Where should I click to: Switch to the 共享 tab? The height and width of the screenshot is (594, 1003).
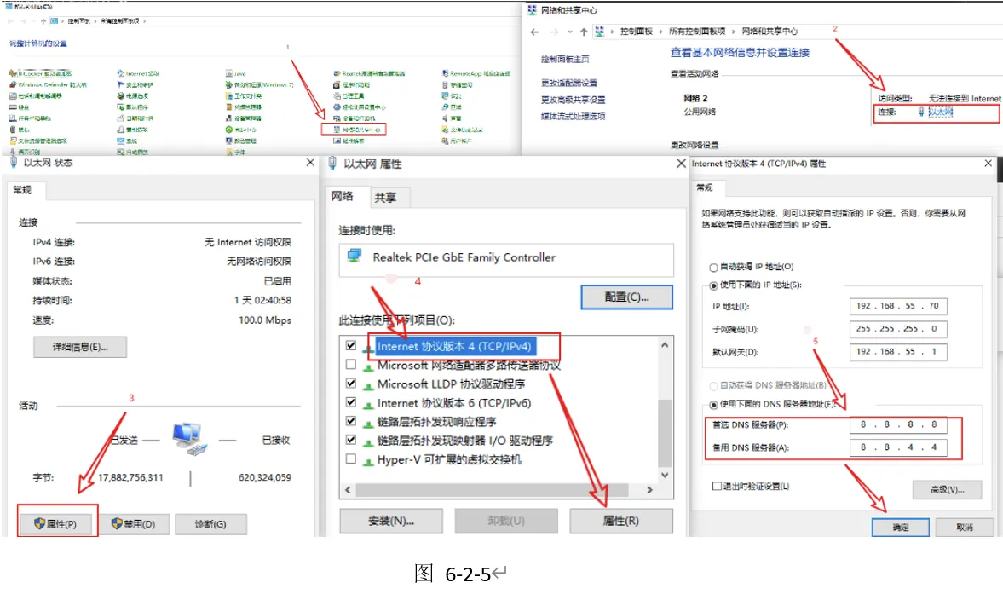[x=385, y=197]
